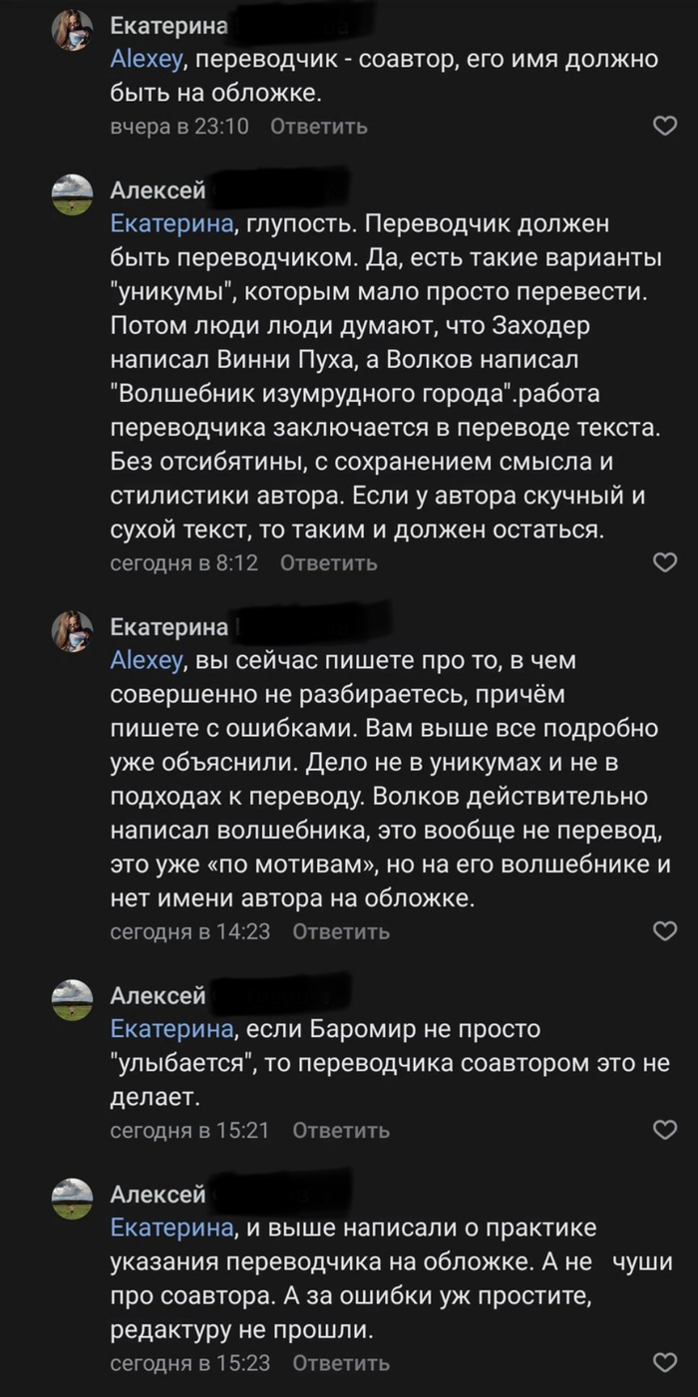This screenshot has width=698, height=1397.
Task: Open Алексей's avatar on the 8:12 comment
Action: coord(72,194)
